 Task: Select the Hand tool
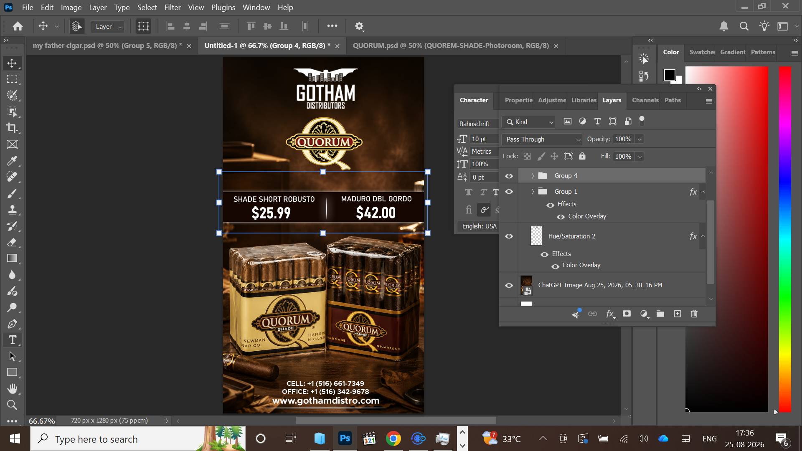point(12,389)
